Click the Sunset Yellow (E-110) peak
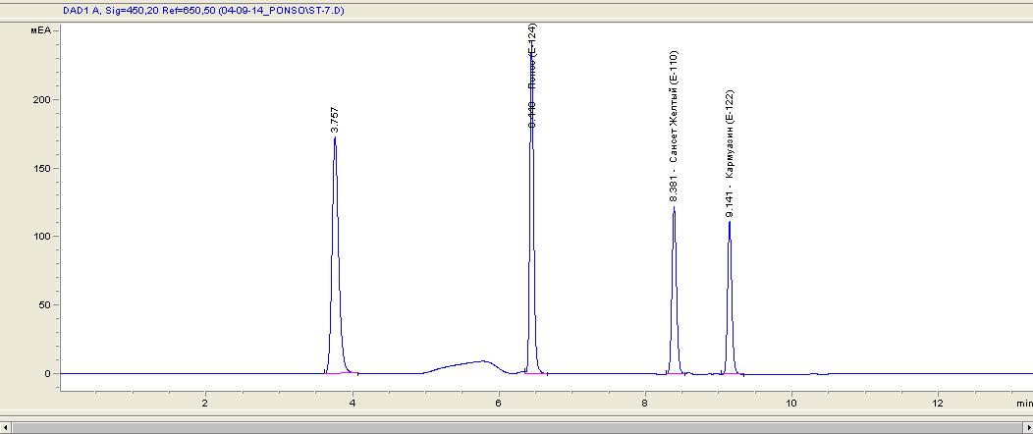Screen dimensions: 1033x434 674,209
